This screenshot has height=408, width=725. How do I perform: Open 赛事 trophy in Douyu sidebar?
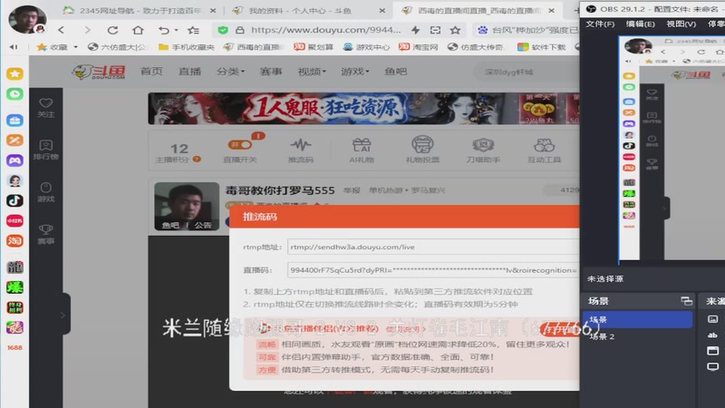(46, 234)
